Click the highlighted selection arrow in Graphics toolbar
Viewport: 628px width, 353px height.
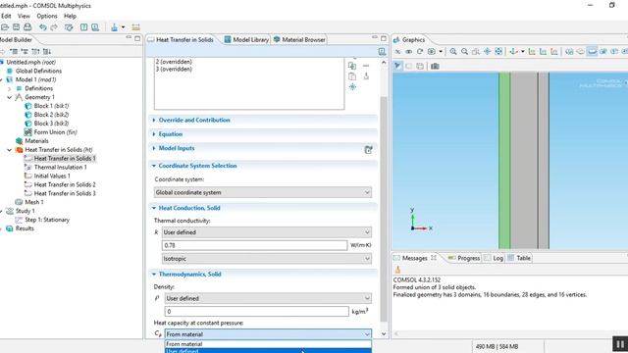click(x=397, y=66)
